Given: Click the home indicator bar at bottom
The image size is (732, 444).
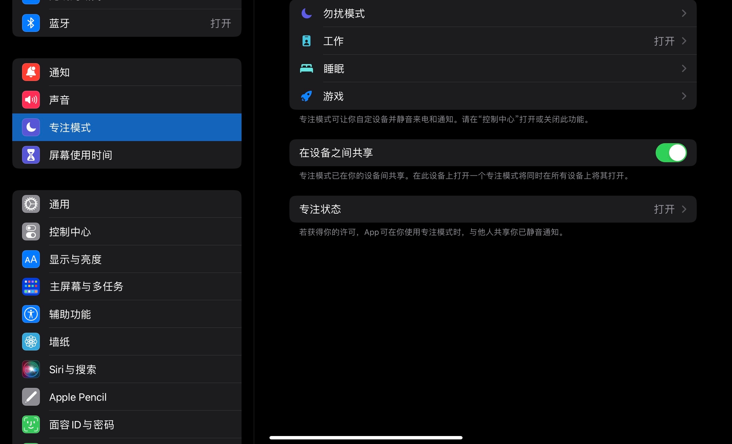Looking at the screenshot, I should (x=366, y=438).
